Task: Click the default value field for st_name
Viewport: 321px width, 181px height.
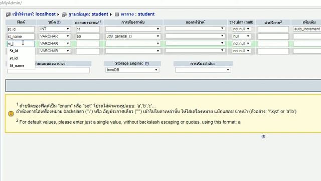Action: tap(273, 37)
